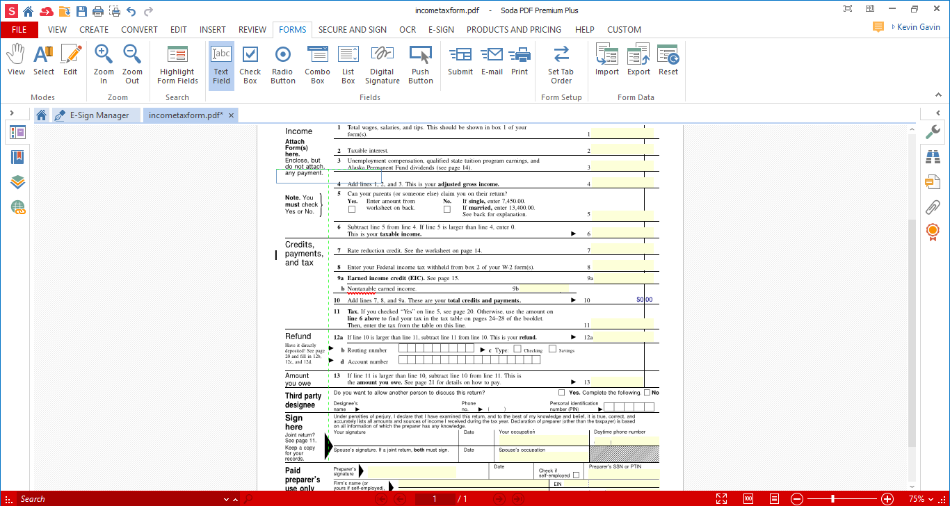Click the page number input box
The image size is (950, 506).
(x=435, y=499)
